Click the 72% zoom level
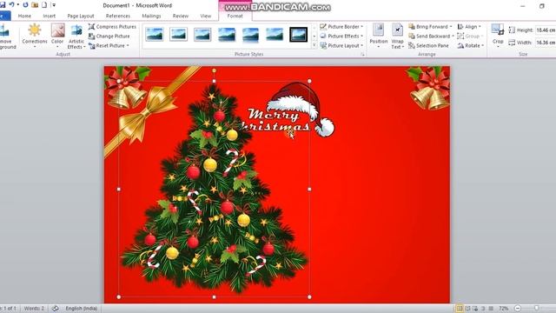Viewport: 556px width, 313px height. coord(504,309)
